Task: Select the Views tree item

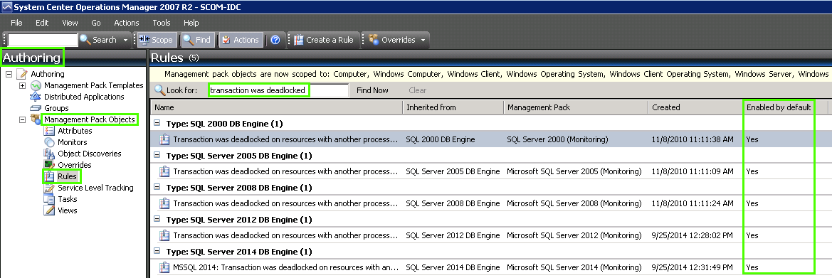Action: tap(68, 210)
